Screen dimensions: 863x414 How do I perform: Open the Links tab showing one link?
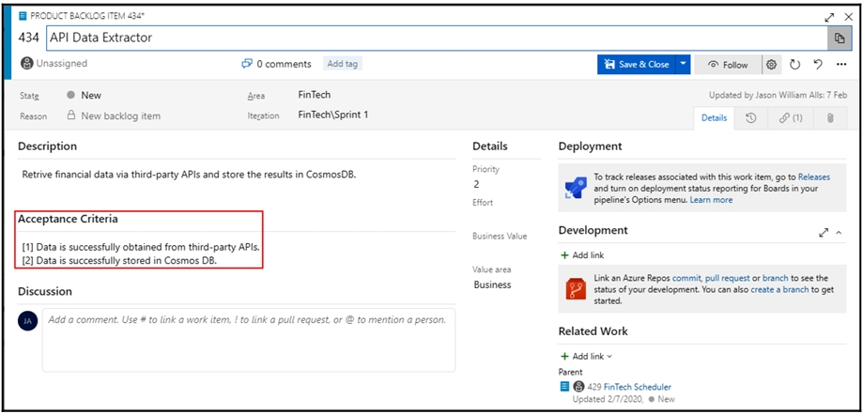tap(791, 118)
